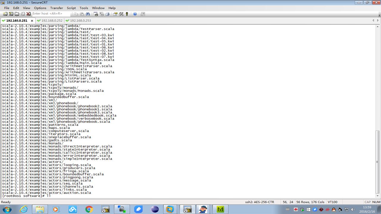
Task: Click the VT100 status bar entry
Action: pyautogui.click(x=332, y=202)
